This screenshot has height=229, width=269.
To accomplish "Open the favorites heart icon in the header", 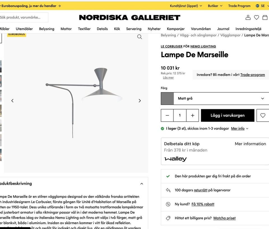I will pos(256,17).
